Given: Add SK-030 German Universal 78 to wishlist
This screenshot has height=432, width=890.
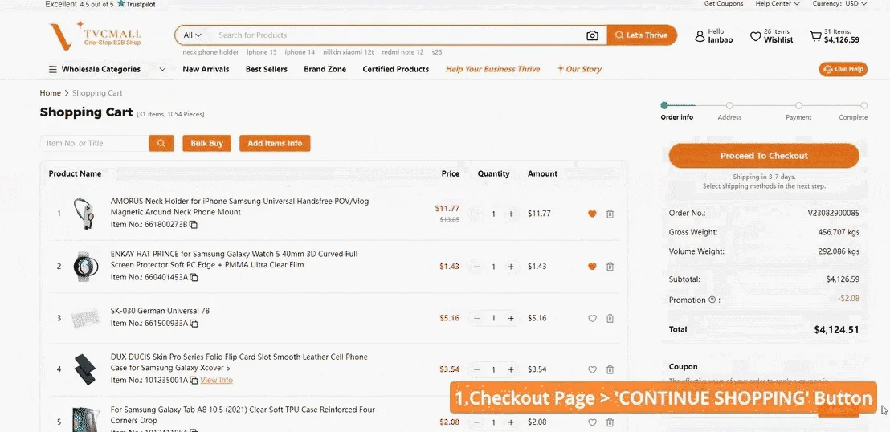Looking at the screenshot, I should (x=592, y=319).
